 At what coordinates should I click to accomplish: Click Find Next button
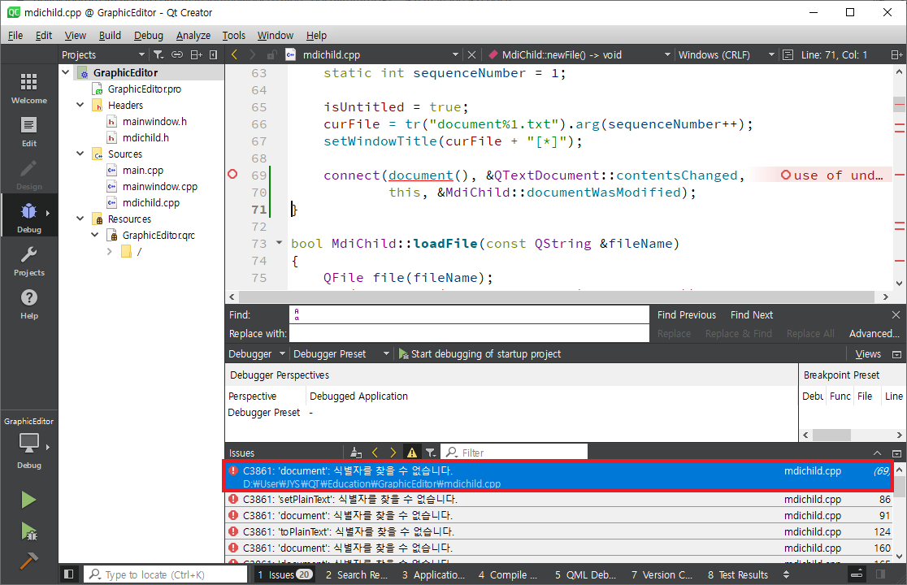(x=752, y=314)
